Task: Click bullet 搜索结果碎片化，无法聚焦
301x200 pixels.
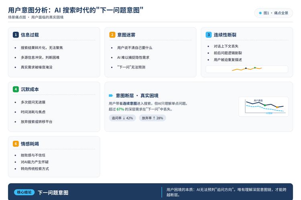Action: 42,48
